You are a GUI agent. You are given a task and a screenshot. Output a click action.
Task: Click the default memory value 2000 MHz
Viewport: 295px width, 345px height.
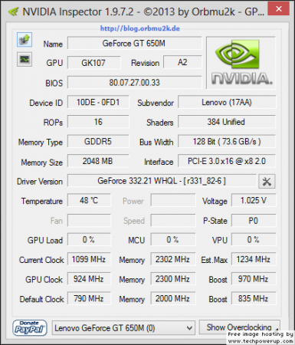(173, 298)
